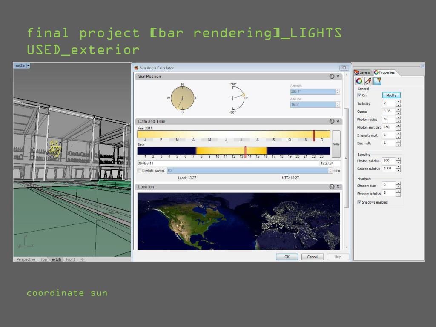436x327 pixels.
Task: Enable the Daylight saving checkbox
Action: pos(139,170)
